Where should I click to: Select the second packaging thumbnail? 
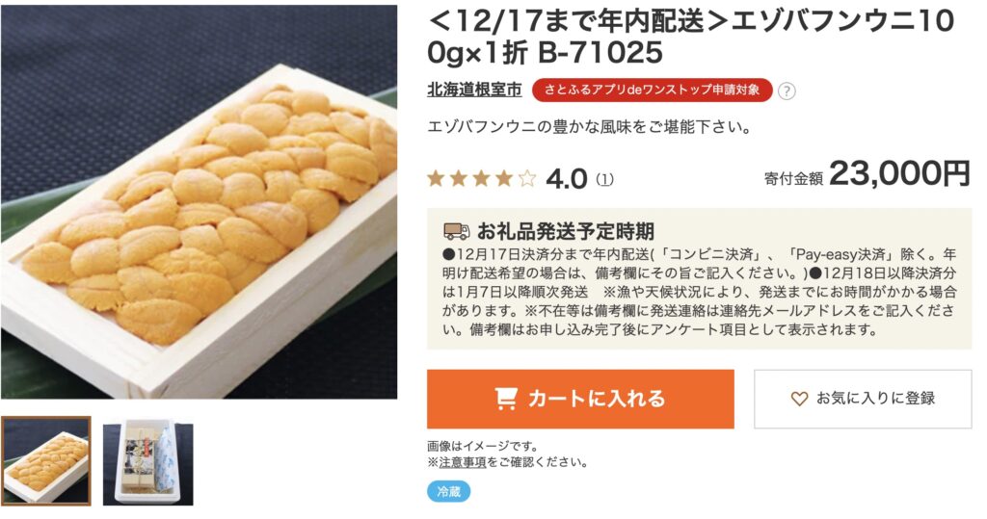147,464
